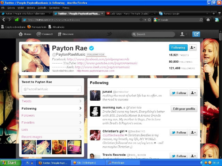This screenshot has width=222, height=166.
Task: Open the Widok menu
Action: click(x=21, y=8)
